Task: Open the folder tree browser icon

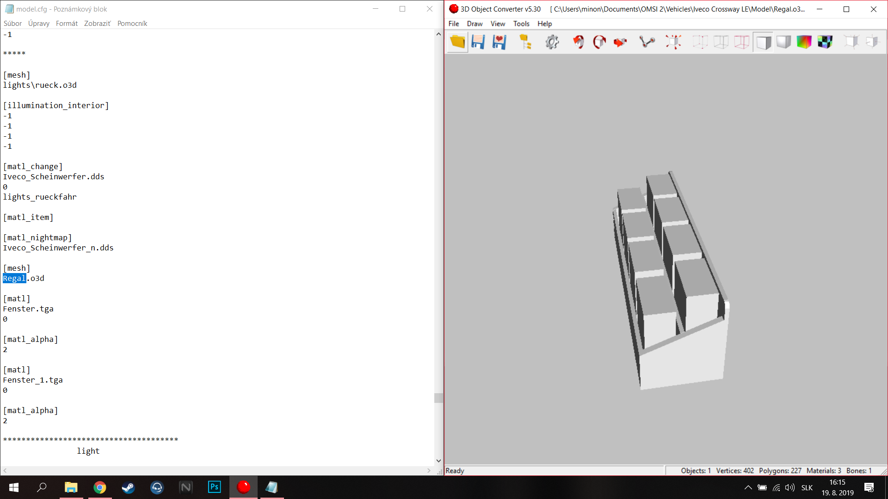Action: coord(525,42)
